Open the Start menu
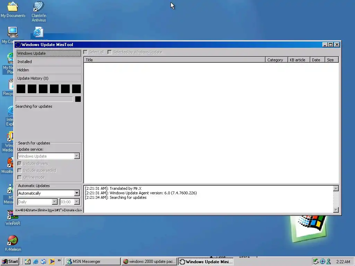The width and height of the screenshot is (355, 266). coord(10,261)
